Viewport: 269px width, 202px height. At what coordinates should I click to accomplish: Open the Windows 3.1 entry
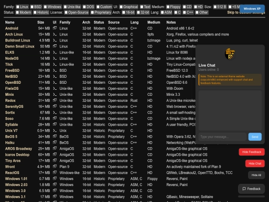(x=15, y=197)
